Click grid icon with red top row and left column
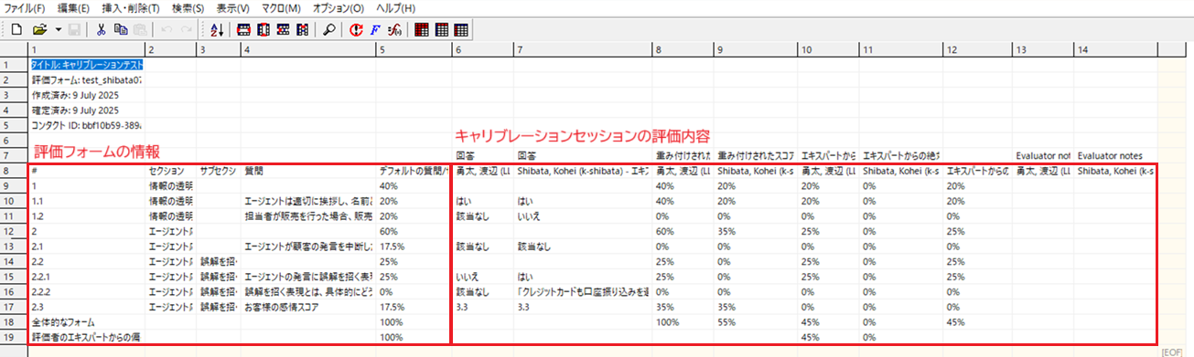Image resolution: width=1194 pixels, height=357 pixels. coord(422,29)
